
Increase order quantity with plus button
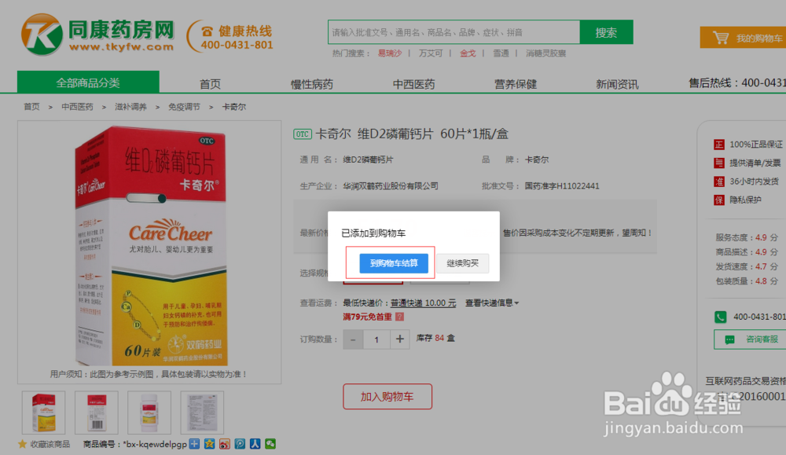click(399, 339)
